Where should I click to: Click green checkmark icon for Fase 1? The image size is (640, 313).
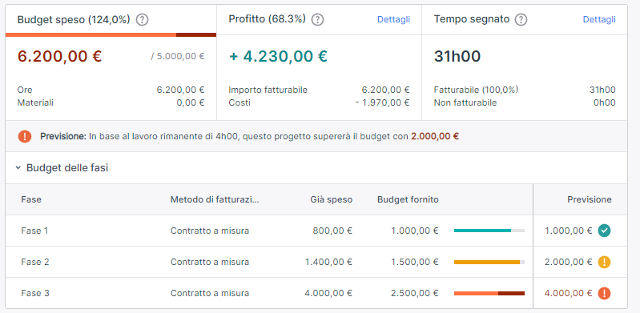604,231
